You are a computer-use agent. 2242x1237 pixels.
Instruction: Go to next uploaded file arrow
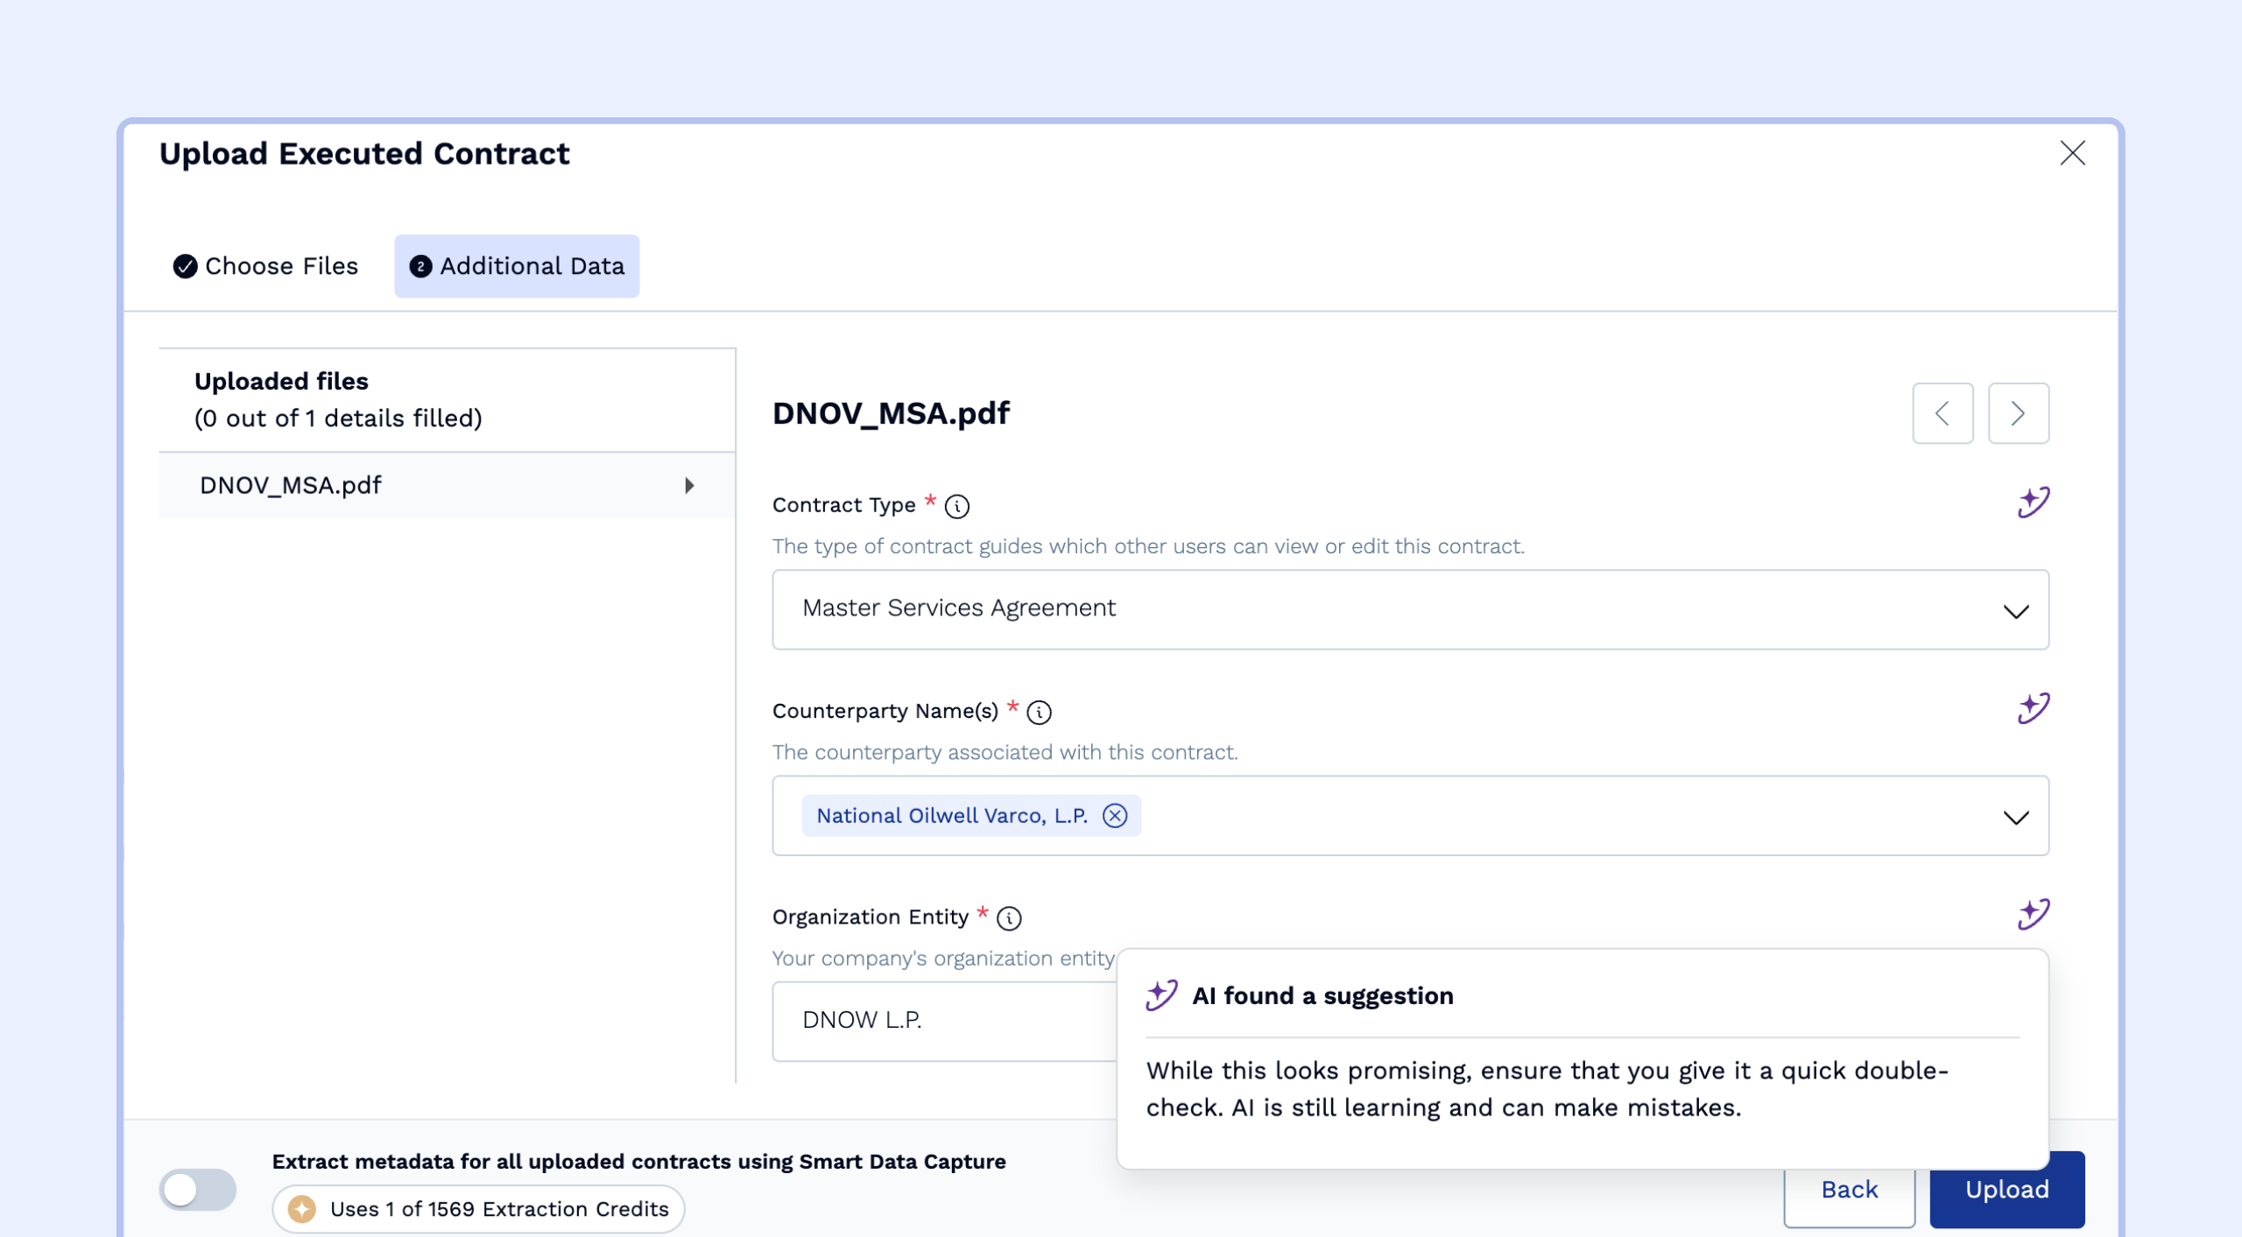[2018, 413]
